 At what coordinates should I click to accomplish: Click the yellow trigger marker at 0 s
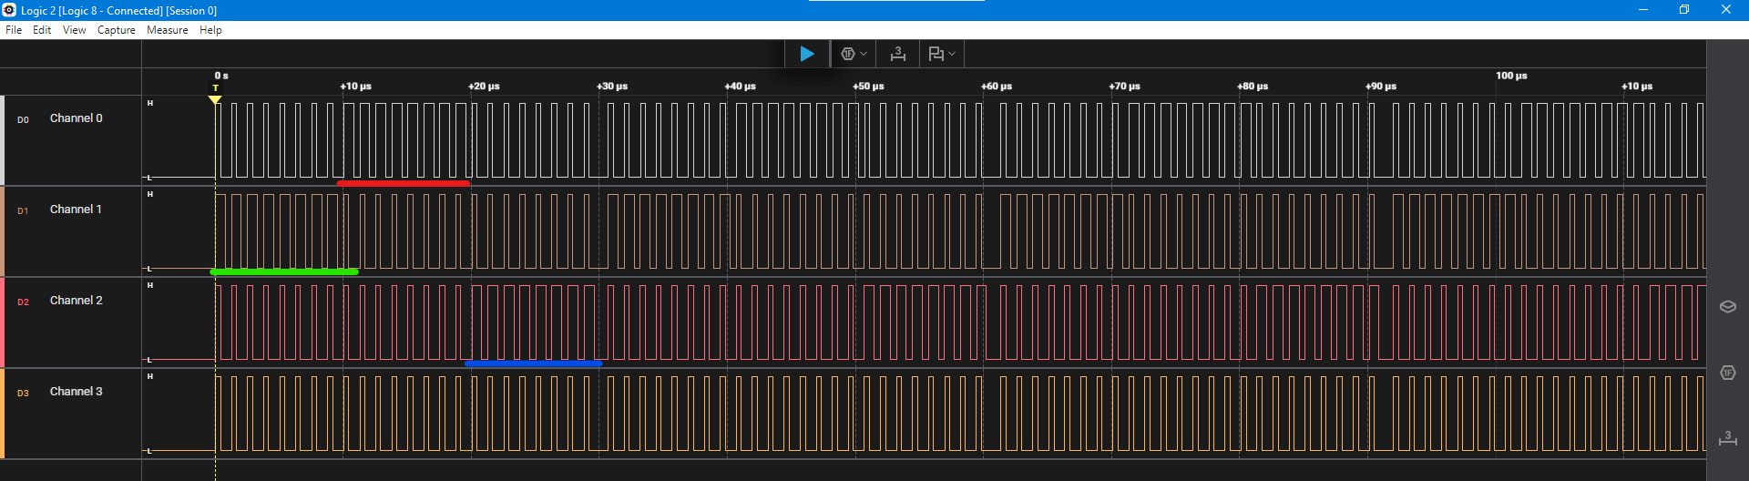click(x=215, y=99)
